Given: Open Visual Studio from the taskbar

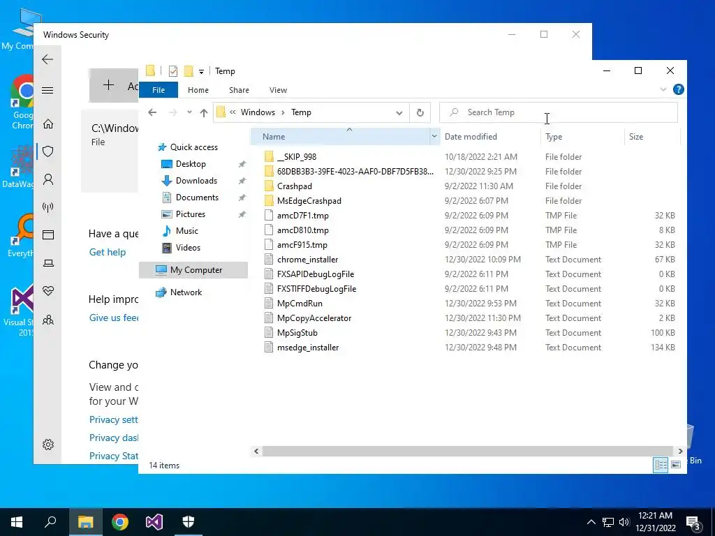Looking at the screenshot, I should (154, 522).
